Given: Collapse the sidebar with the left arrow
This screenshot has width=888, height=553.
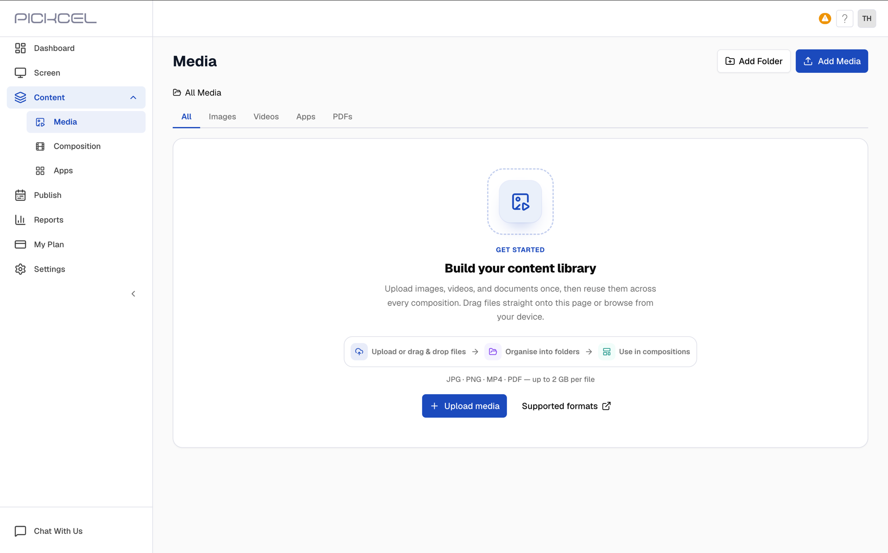Looking at the screenshot, I should point(133,294).
